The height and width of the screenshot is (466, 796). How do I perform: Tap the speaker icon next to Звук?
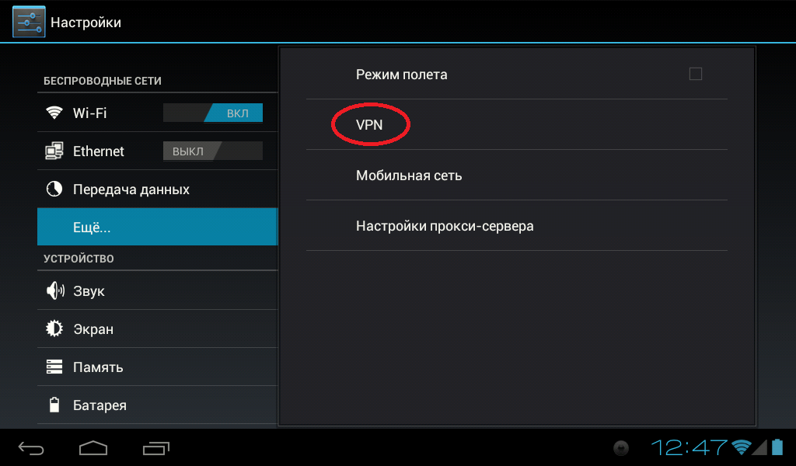pyautogui.click(x=55, y=290)
